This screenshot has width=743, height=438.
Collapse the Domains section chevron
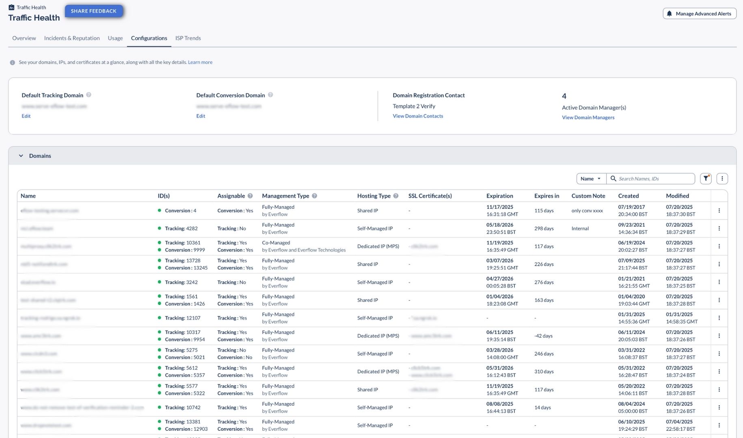(x=21, y=156)
